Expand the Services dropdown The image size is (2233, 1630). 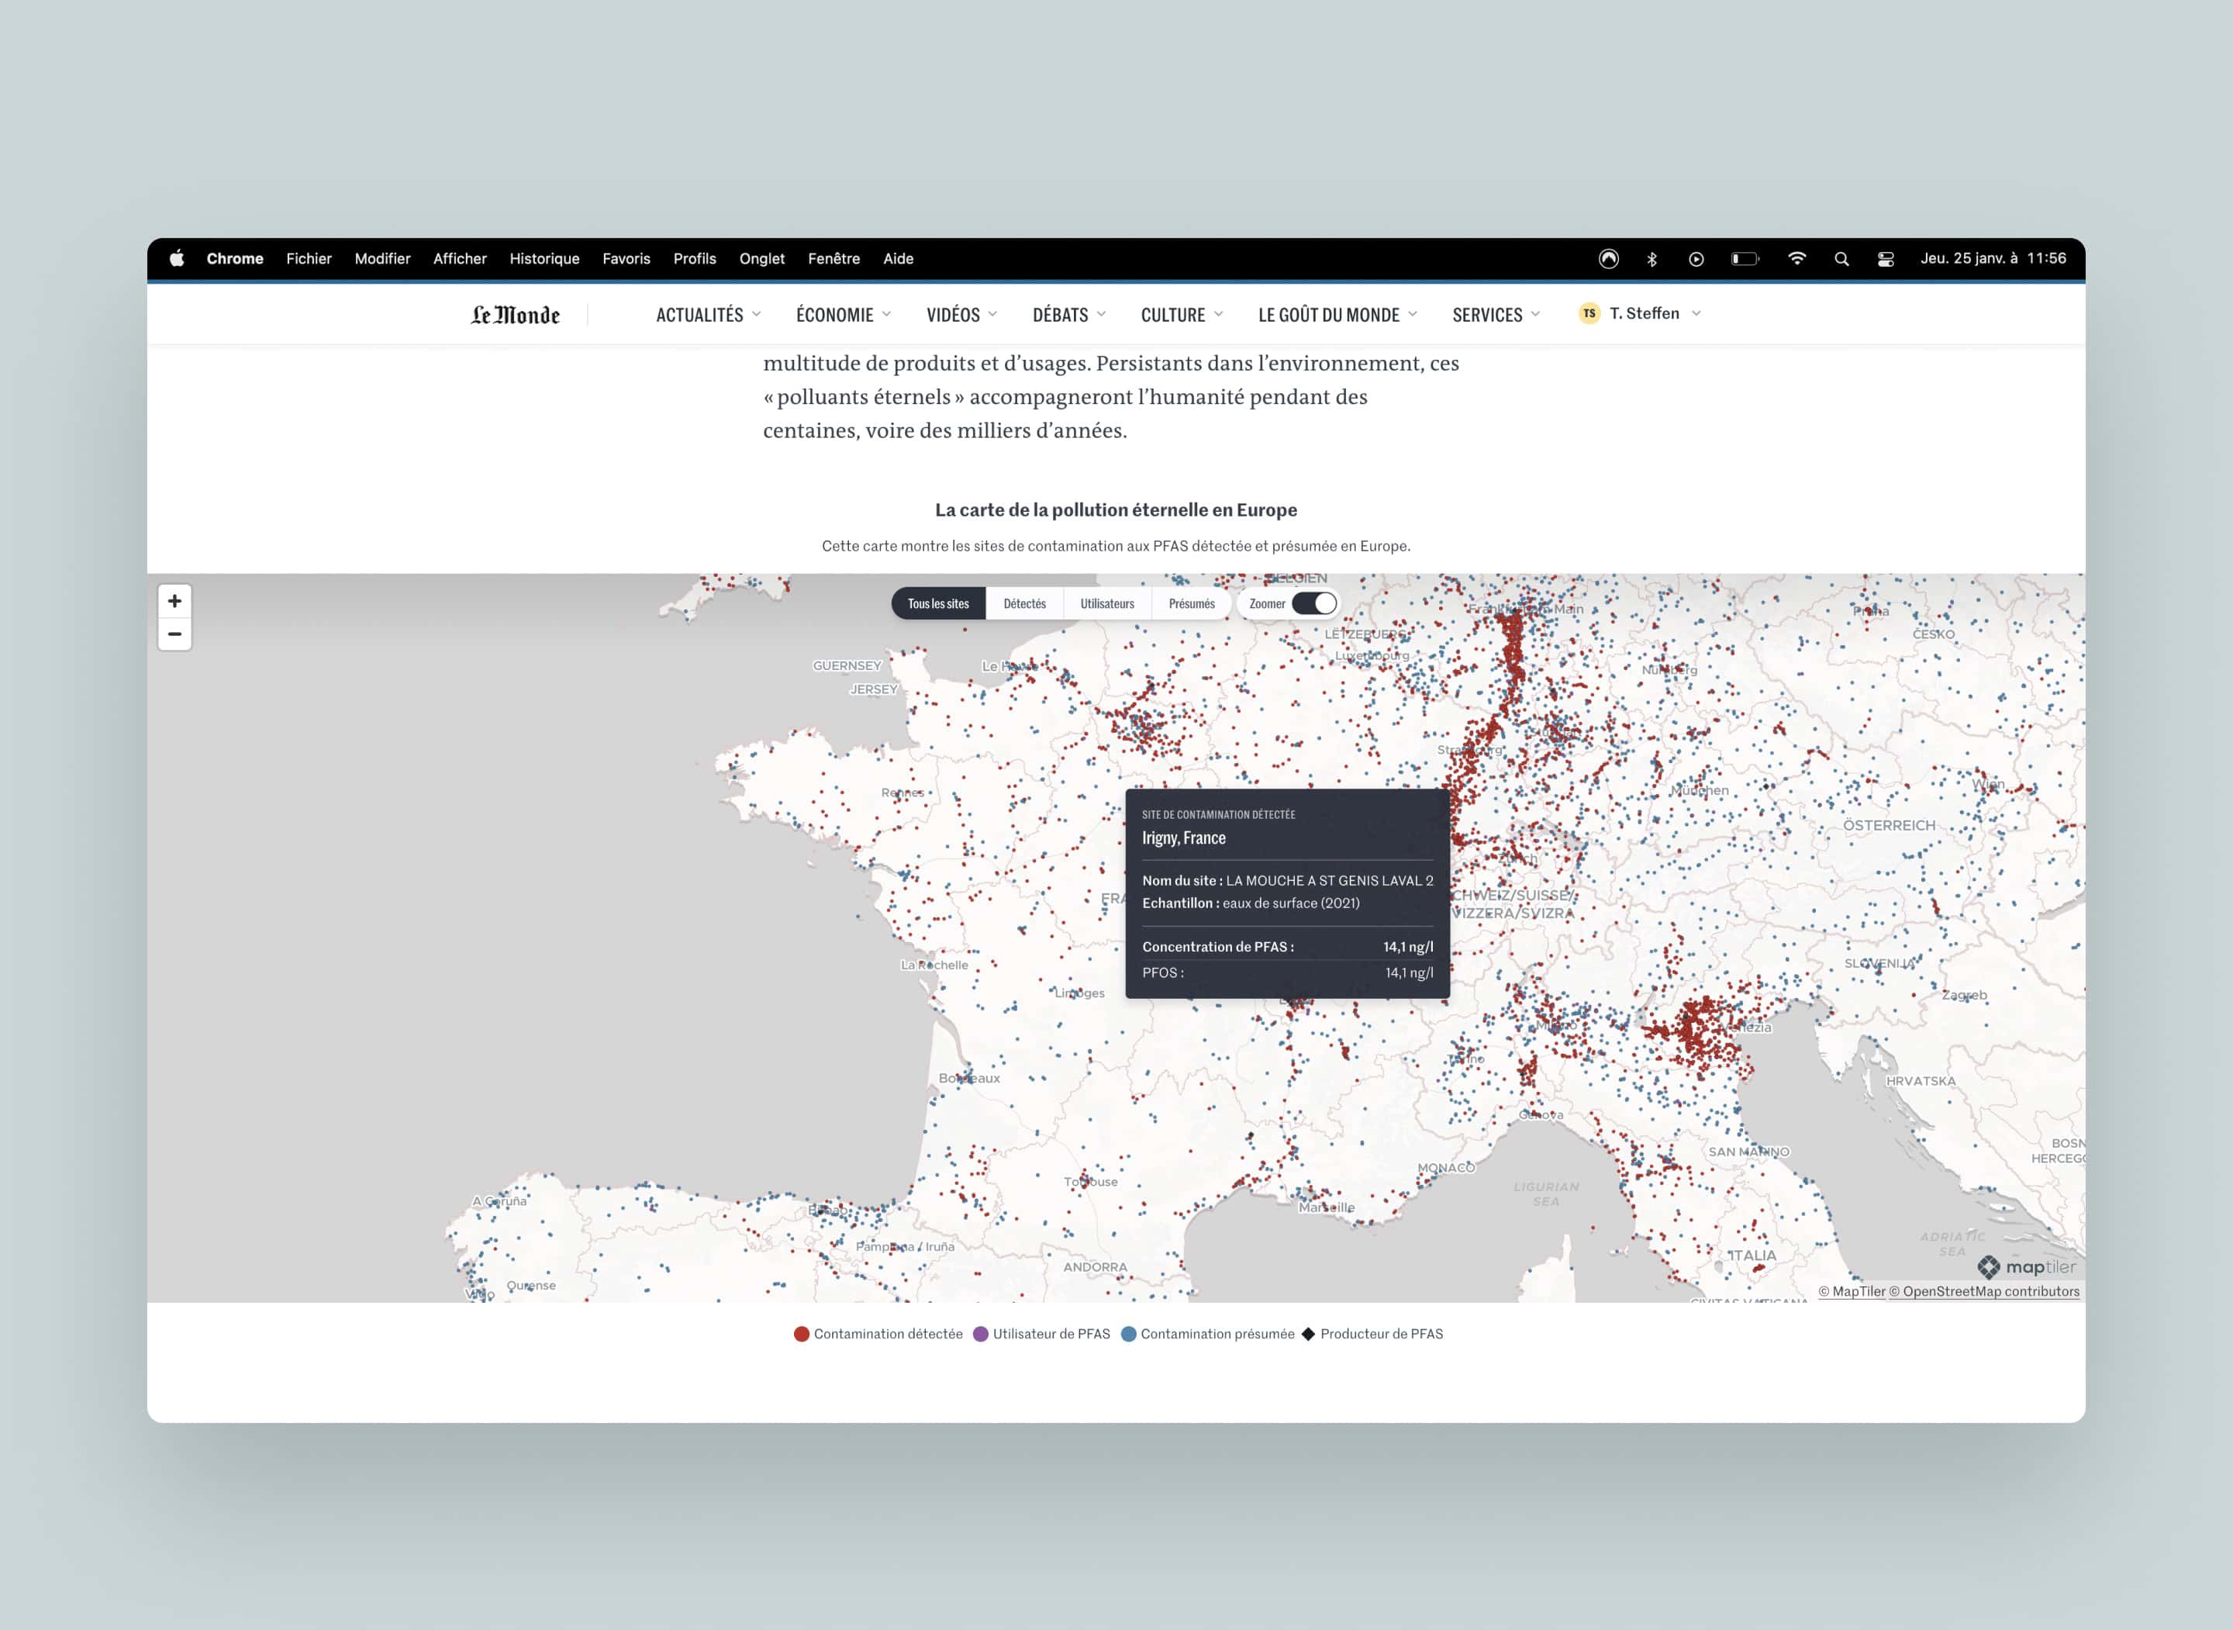click(x=1496, y=315)
